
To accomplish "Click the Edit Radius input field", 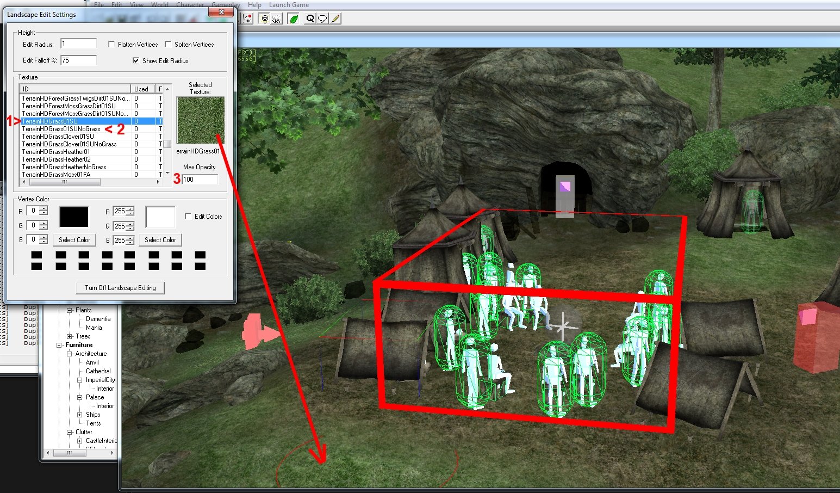I will click(x=79, y=44).
